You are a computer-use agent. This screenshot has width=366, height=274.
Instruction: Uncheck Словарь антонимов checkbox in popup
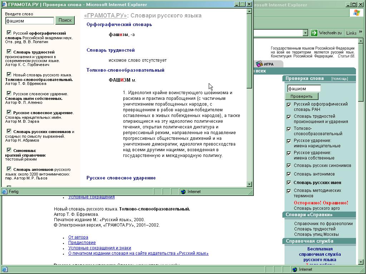[9, 169]
